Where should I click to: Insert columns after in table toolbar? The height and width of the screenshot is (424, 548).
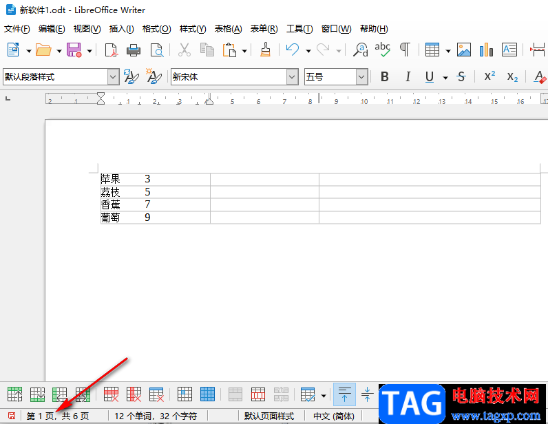tap(83, 394)
